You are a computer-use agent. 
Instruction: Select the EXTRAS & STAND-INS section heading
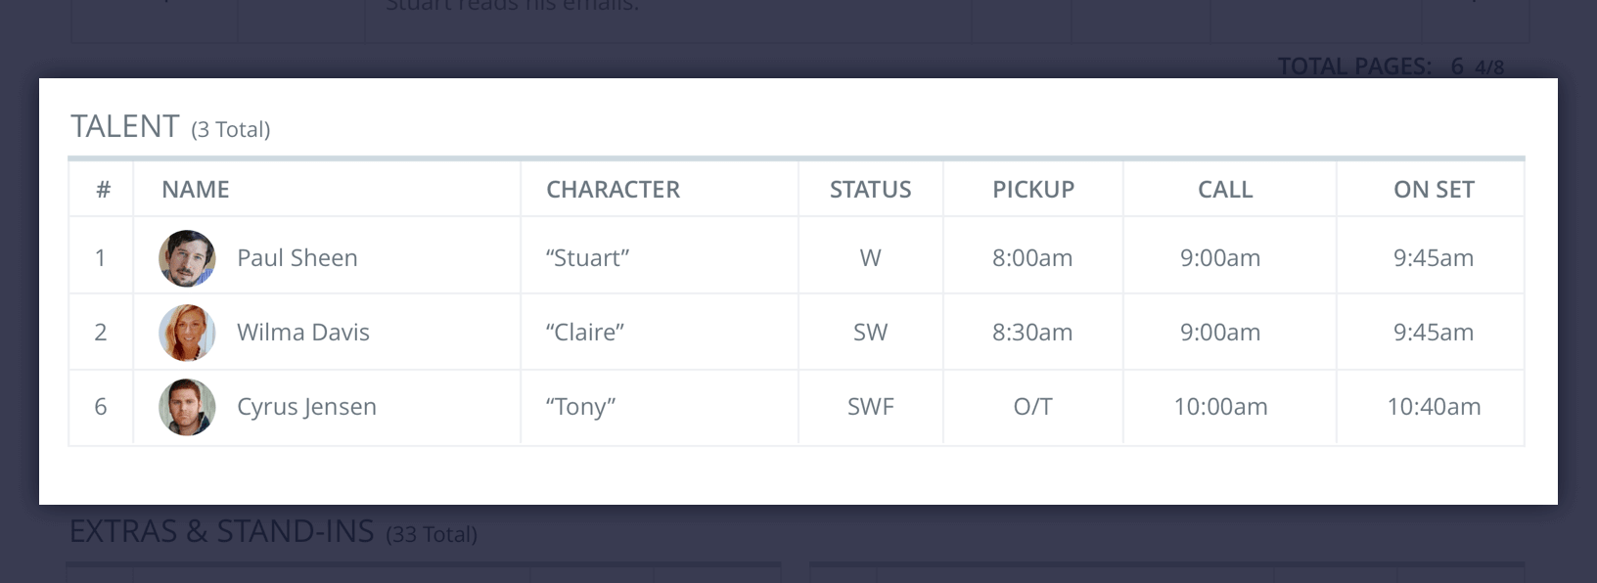[x=222, y=532]
